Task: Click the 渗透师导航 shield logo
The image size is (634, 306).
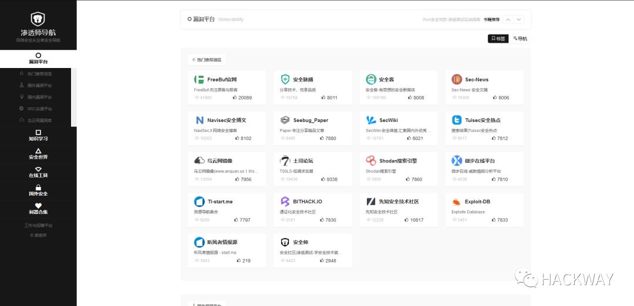Action: tap(38, 19)
